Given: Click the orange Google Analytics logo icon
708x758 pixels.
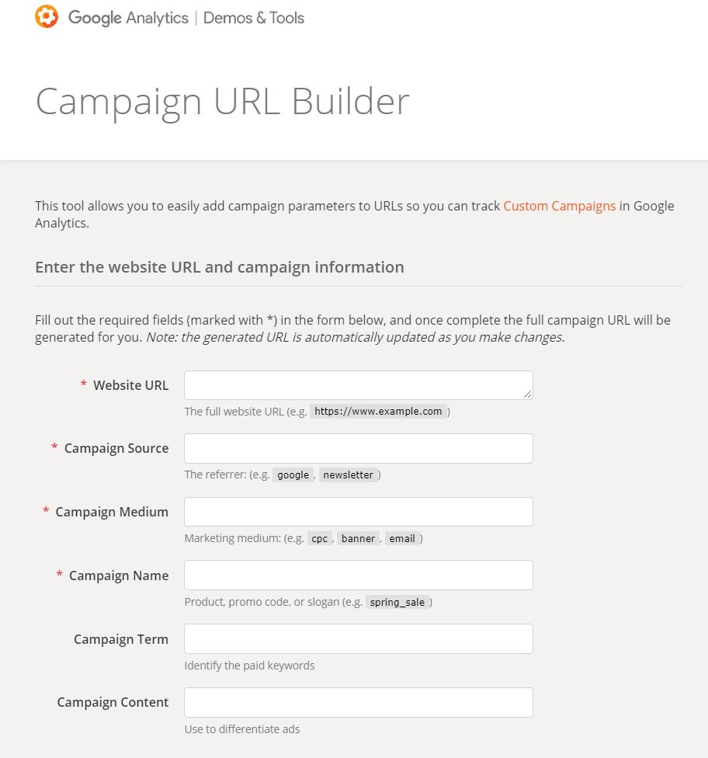Looking at the screenshot, I should click(47, 17).
